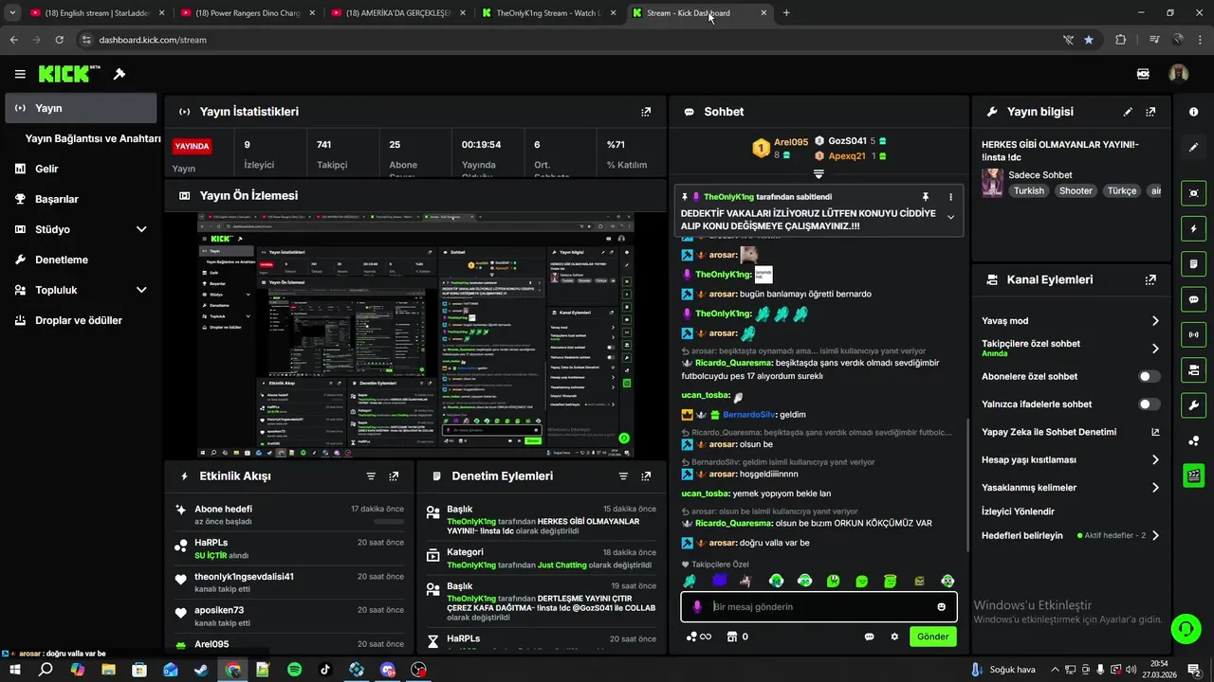The height and width of the screenshot is (682, 1214).
Task: Expand chat leaderboard arrow under Apexq21
Action: (819, 174)
